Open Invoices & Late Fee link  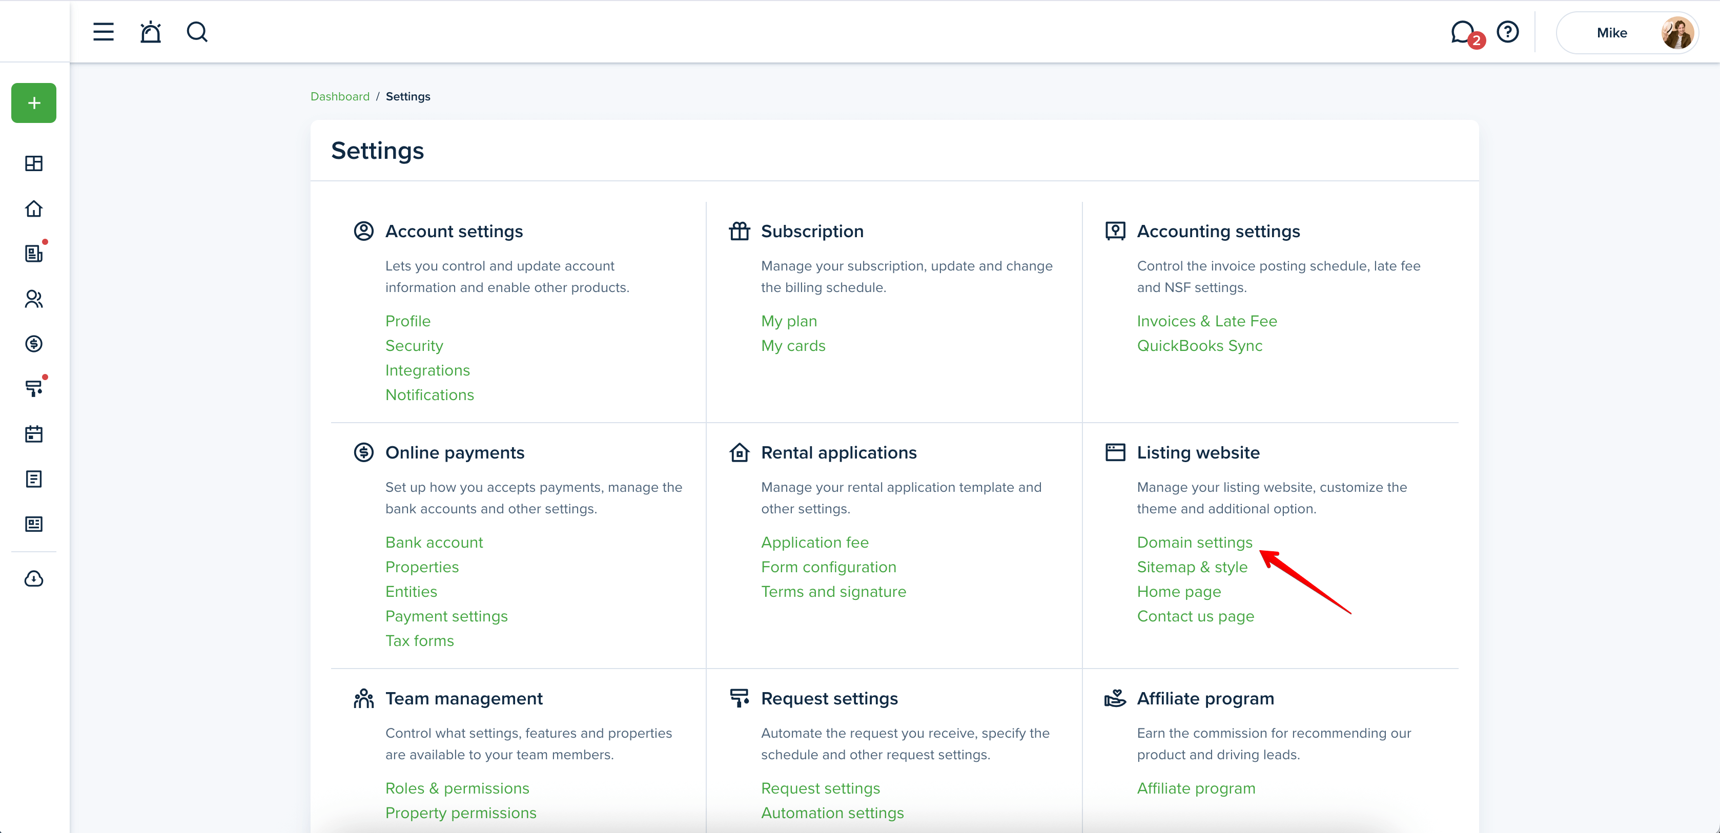[x=1207, y=321]
